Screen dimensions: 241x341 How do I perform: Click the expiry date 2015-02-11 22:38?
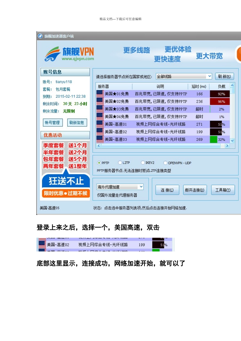coord(71,96)
